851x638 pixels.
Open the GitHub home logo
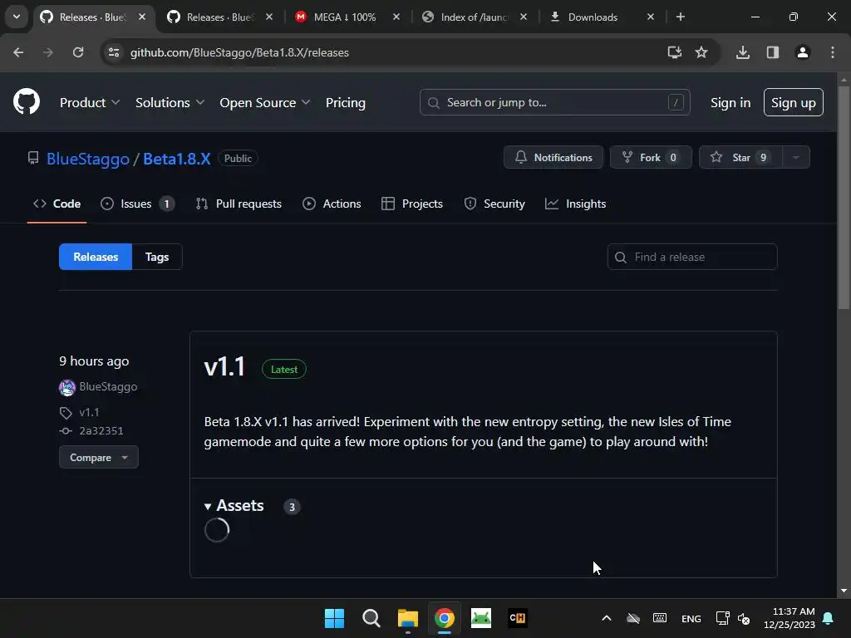[27, 101]
